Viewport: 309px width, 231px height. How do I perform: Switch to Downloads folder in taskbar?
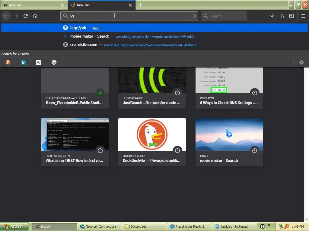(144, 227)
